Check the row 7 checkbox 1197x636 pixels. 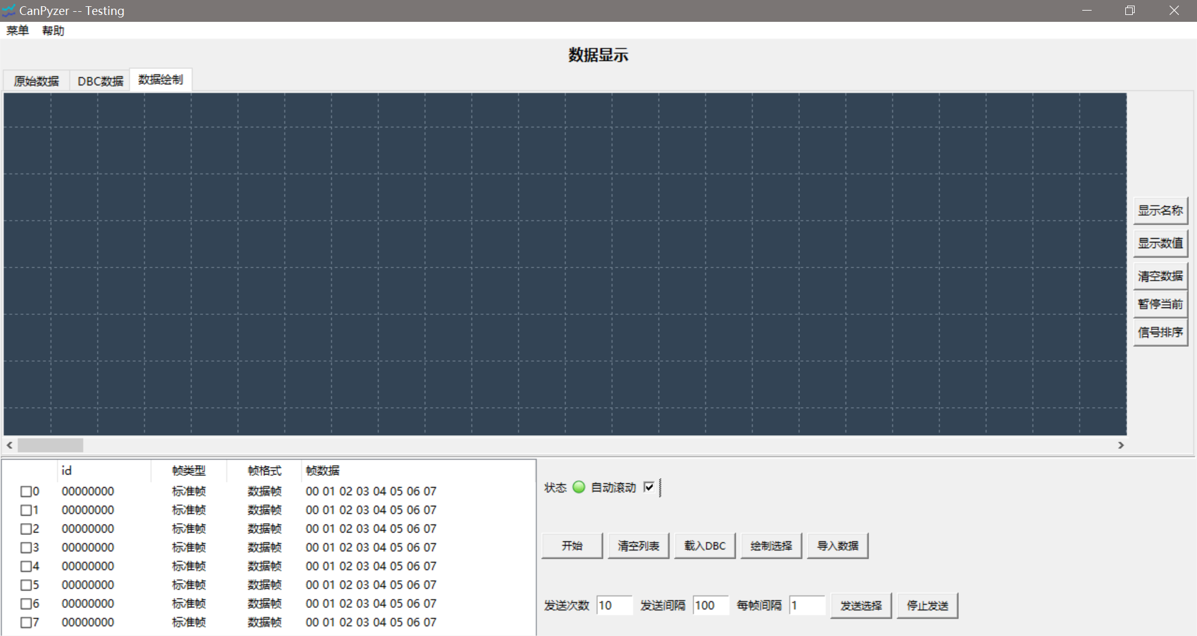(26, 622)
